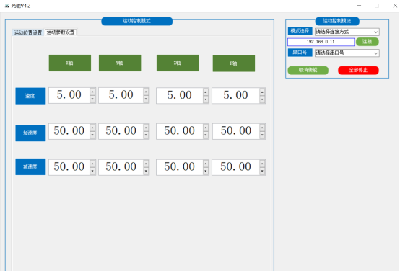Select the green Y轴 axis button
The image size is (400, 271).
coord(120,63)
